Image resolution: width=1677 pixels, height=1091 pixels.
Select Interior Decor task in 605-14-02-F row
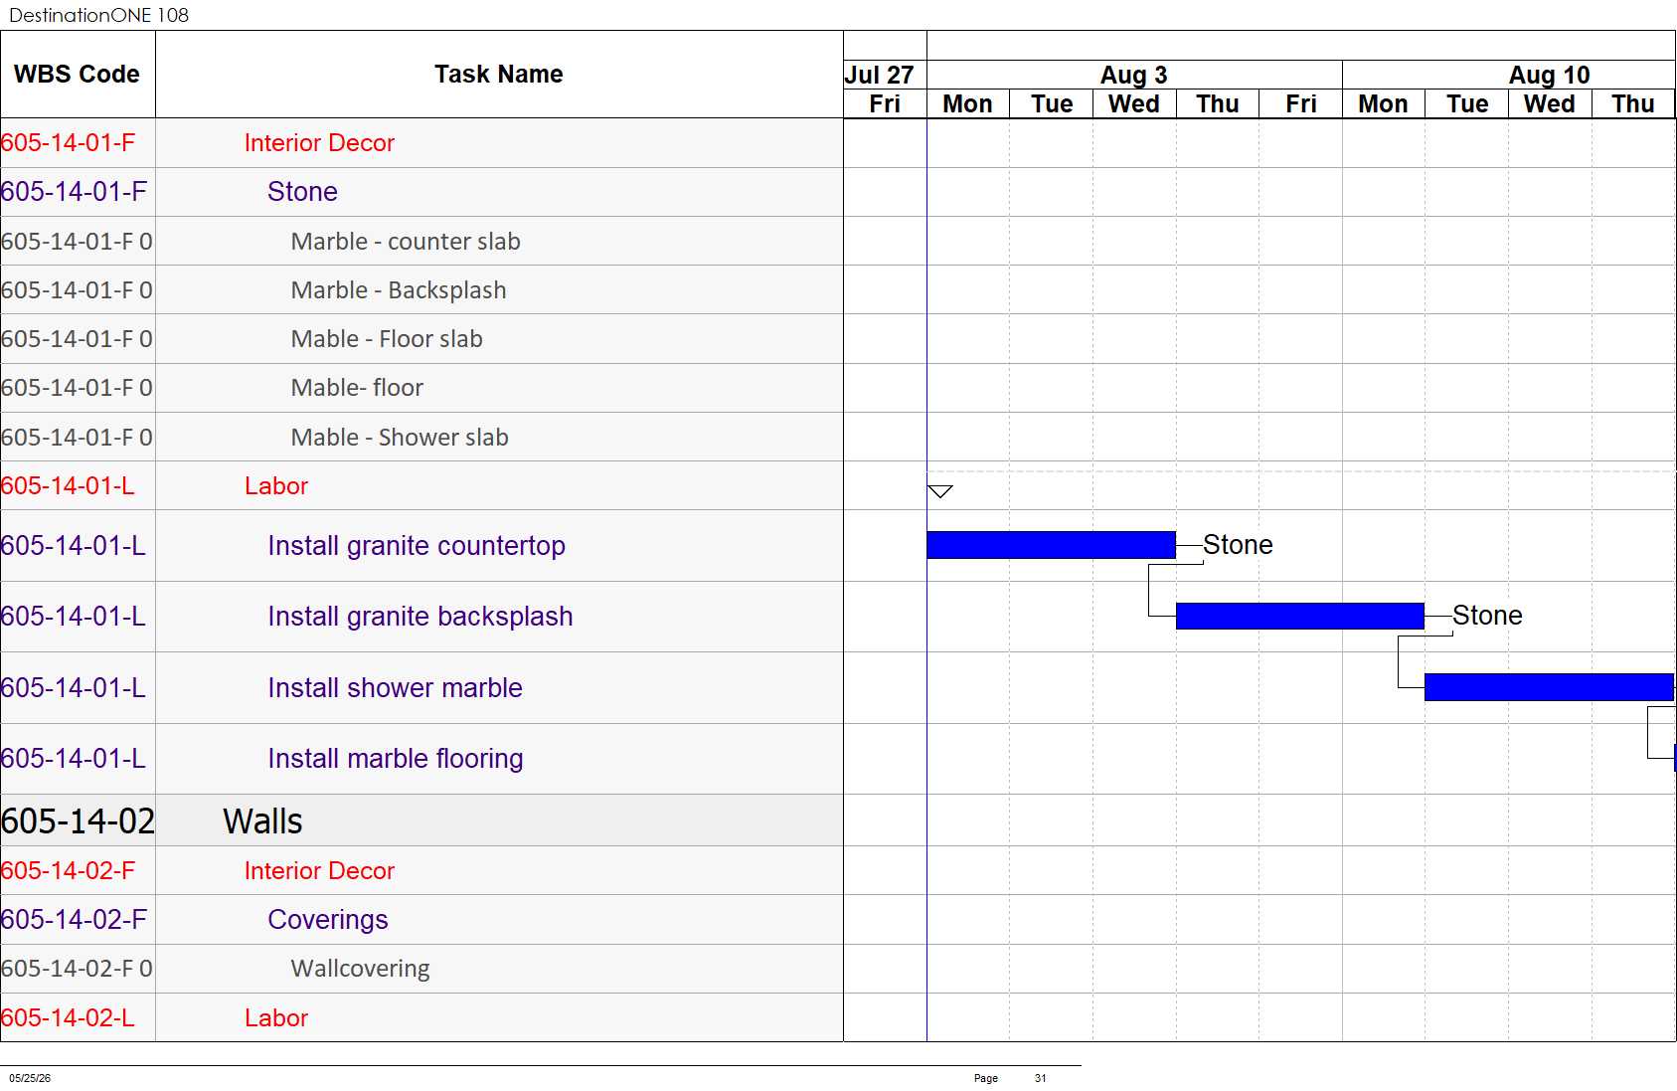319,871
